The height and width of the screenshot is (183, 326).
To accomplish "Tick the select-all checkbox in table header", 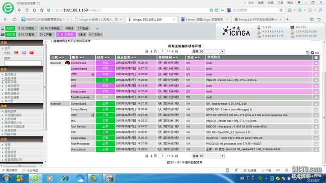I will coord(316,57).
